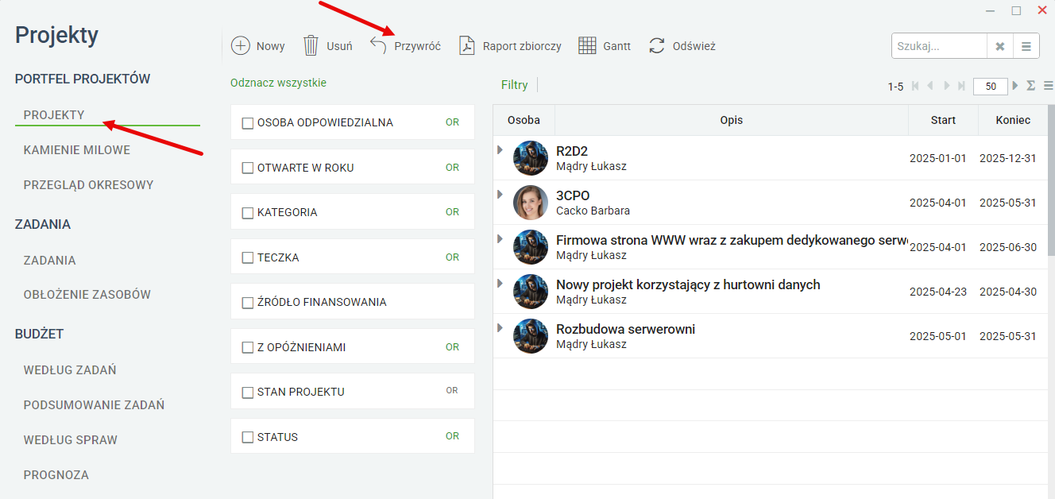
Task: Click avatar of R2D2 project owner
Action: pos(531,158)
